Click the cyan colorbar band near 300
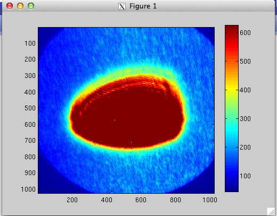The image size is (277, 216). 232,118
